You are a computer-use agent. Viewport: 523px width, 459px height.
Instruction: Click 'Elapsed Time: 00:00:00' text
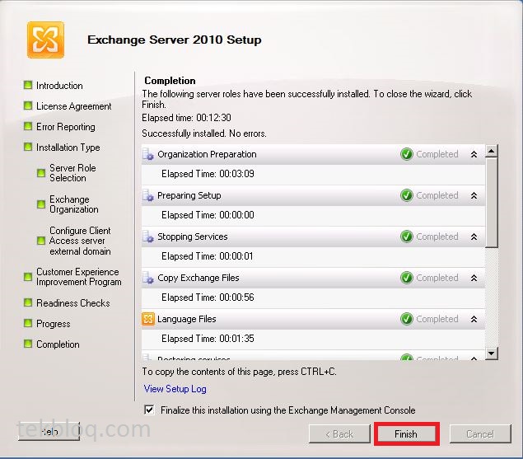pos(208,214)
